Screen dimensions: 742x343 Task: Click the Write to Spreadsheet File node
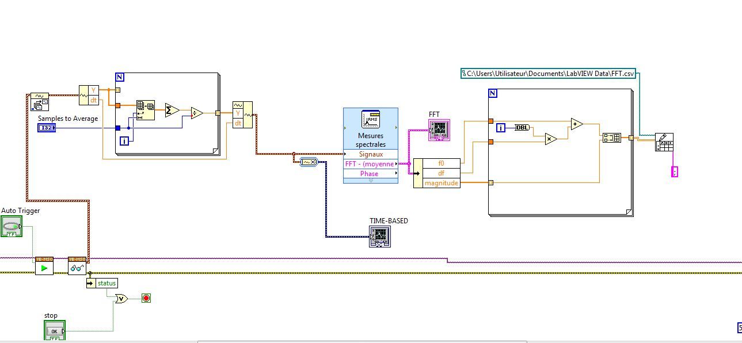[664, 142]
